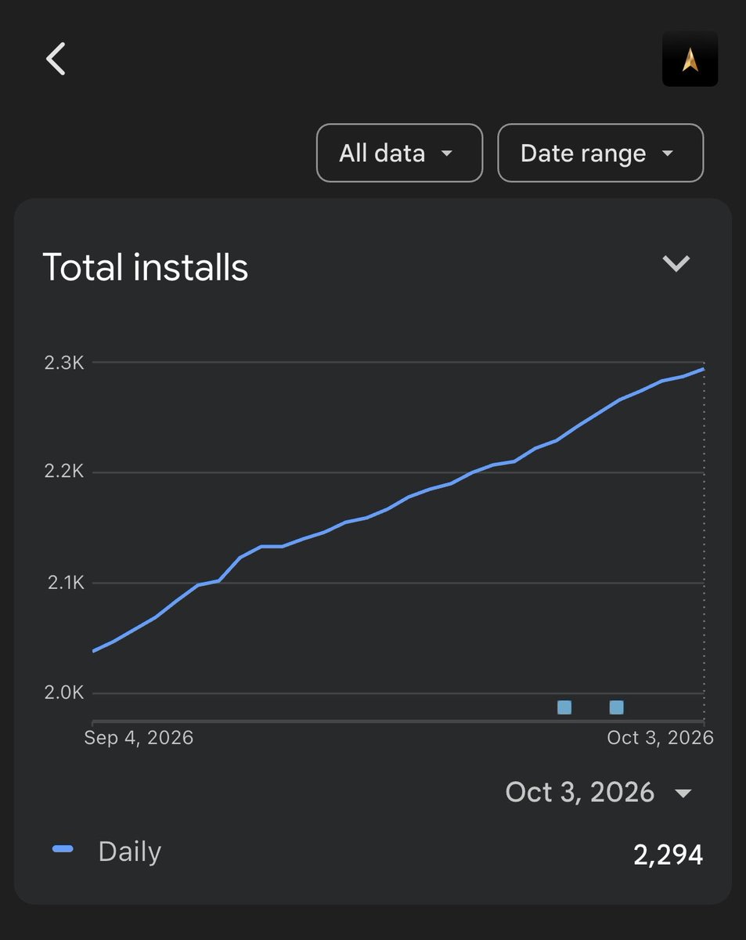Click the line chart's final data point
Viewport: 746px width, 940px height.
703,369
